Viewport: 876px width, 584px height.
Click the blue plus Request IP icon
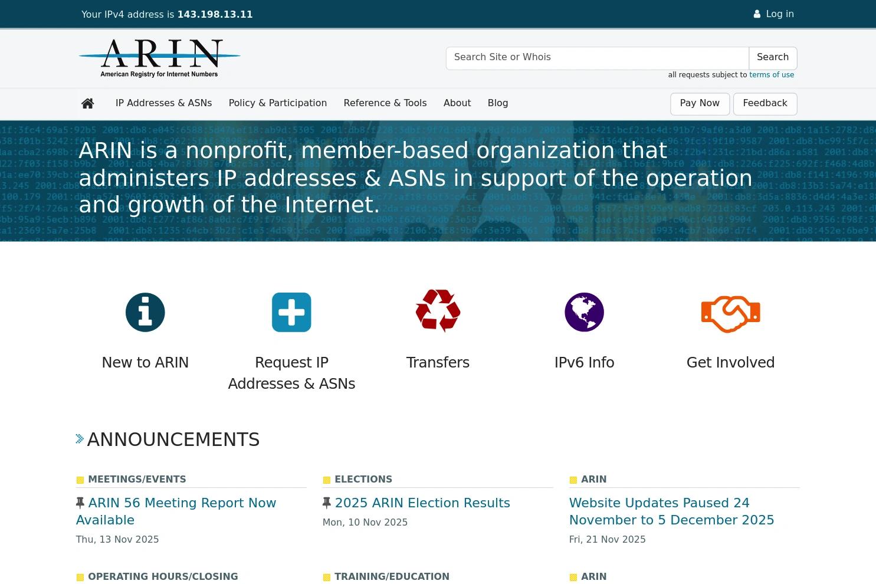click(291, 312)
